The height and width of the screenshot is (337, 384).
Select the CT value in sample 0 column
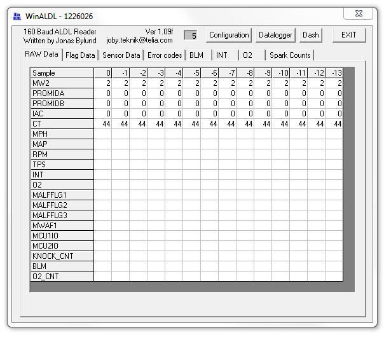103,124
